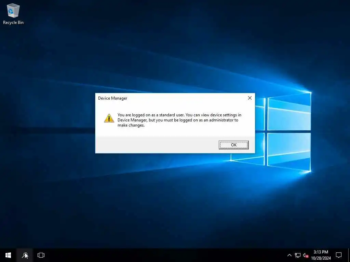Click the Device Manager title text
350x262 pixels.
112,98
